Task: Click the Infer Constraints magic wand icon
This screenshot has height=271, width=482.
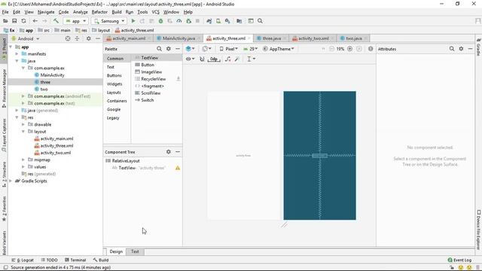Action: pos(237,59)
